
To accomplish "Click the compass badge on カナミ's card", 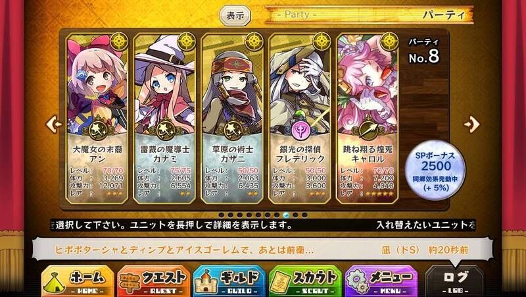I will 187,41.
